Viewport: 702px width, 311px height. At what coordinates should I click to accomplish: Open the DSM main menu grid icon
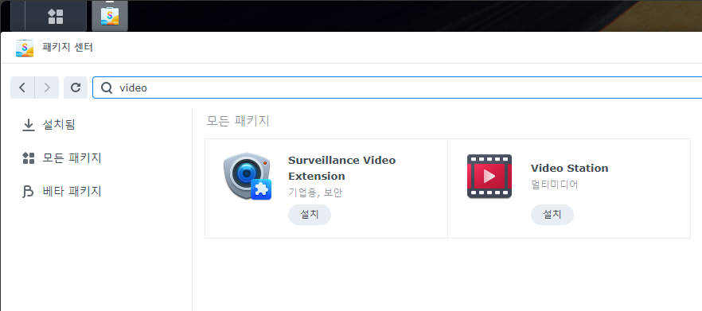pyautogui.click(x=56, y=16)
